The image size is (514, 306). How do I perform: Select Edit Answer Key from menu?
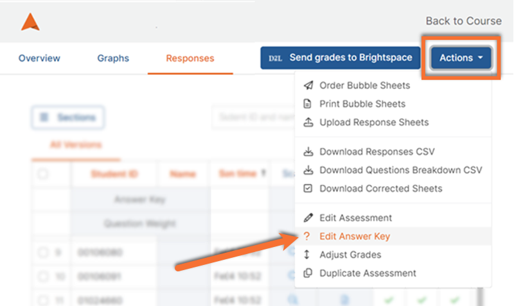(x=355, y=237)
